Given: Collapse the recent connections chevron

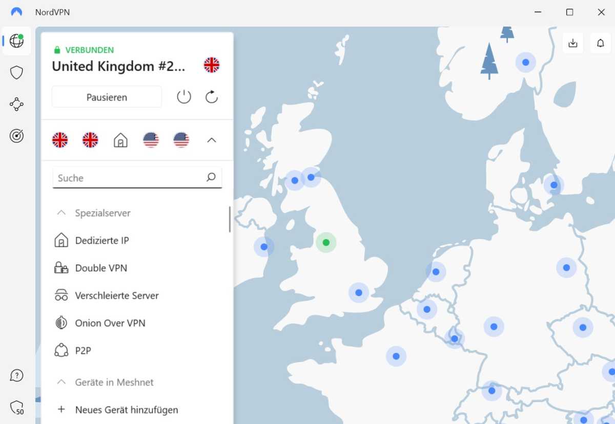Looking at the screenshot, I should 211,140.
